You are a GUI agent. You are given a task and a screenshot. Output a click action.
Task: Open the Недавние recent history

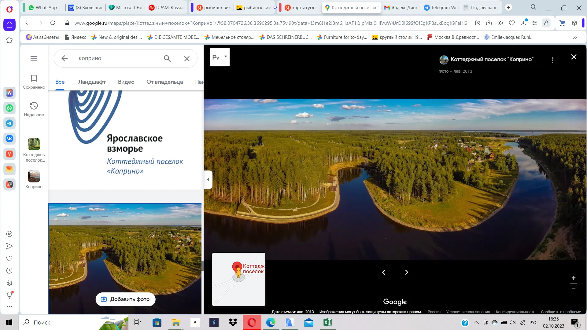click(x=34, y=109)
